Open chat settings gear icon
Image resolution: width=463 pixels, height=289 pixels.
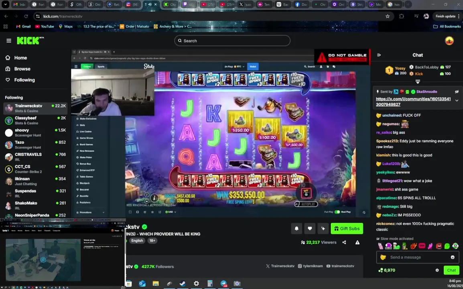click(437, 270)
